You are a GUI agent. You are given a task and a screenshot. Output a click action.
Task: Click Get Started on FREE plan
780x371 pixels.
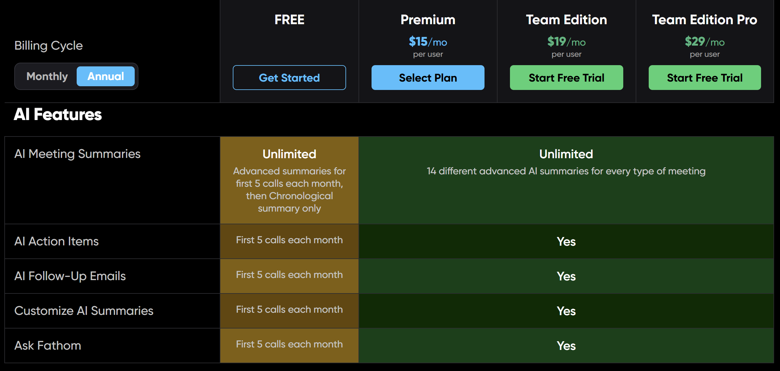289,78
